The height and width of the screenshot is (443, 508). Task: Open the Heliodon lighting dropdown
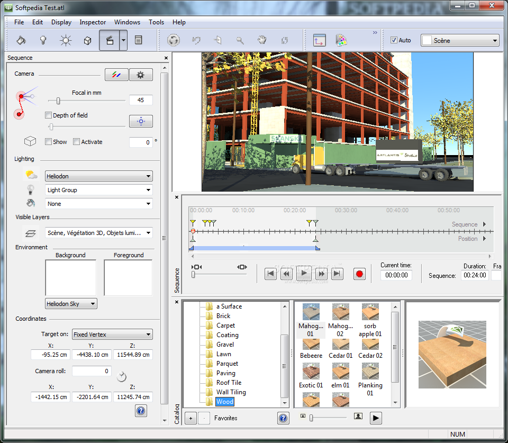tap(98, 176)
